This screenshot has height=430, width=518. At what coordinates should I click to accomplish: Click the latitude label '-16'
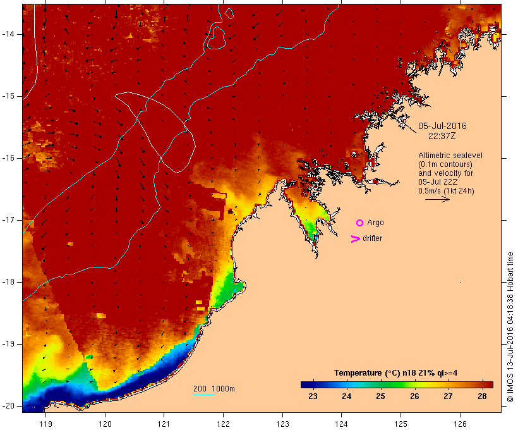click(8, 158)
